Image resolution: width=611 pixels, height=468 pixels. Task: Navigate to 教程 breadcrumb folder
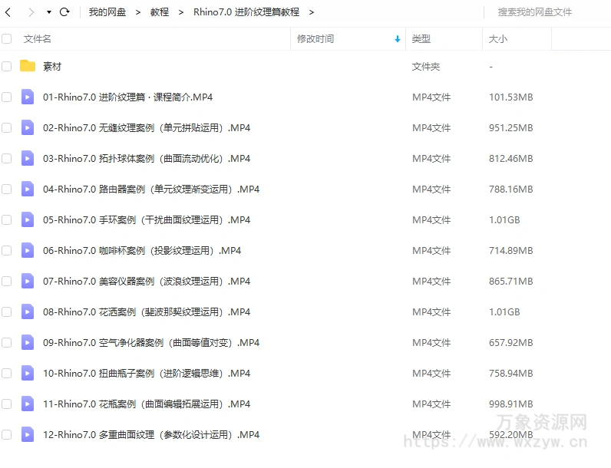[x=160, y=12]
